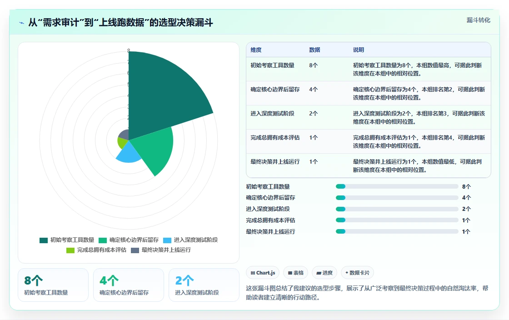Click table cell 完成总拥有成本评估
Image resolution: width=509 pixels, height=320 pixels.
click(x=275, y=138)
